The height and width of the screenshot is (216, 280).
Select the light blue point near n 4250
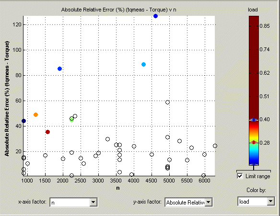click(x=143, y=64)
